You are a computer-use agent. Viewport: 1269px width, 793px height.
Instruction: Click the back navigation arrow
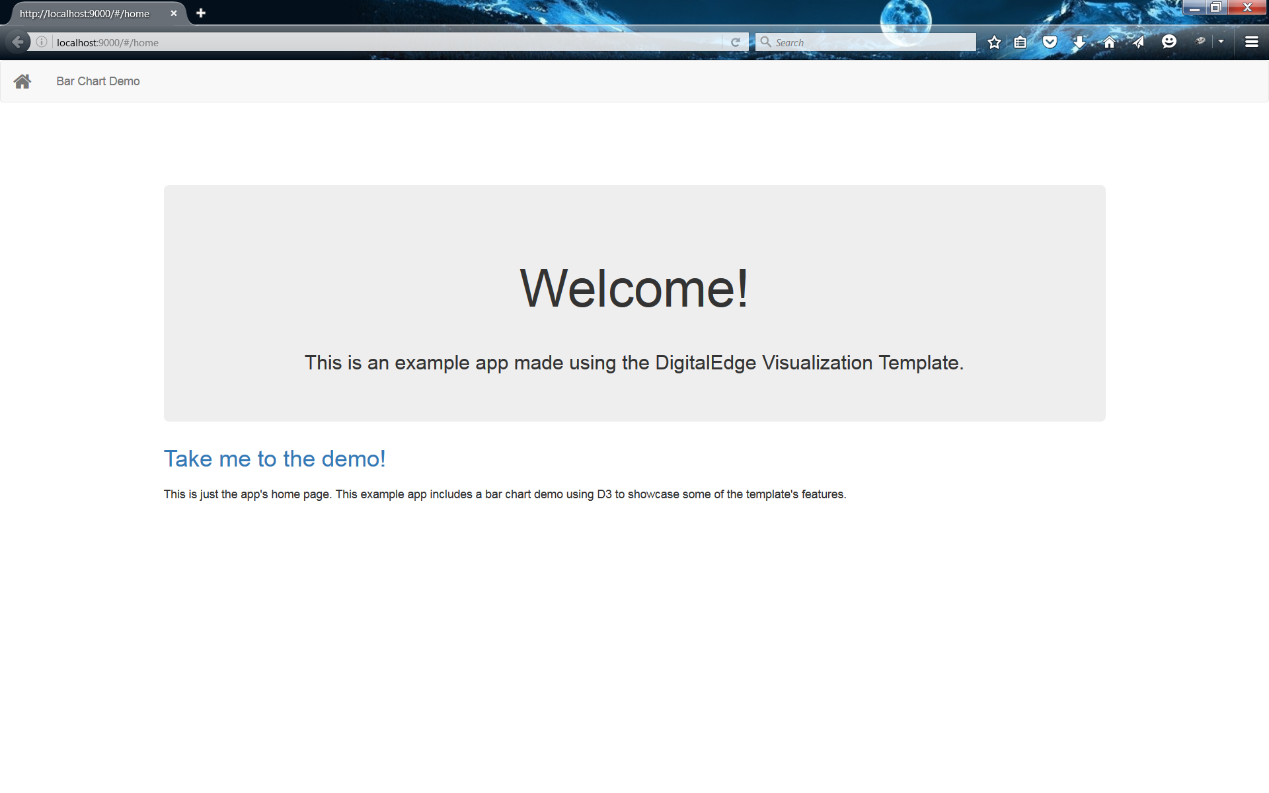pyautogui.click(x=18, y=42)
